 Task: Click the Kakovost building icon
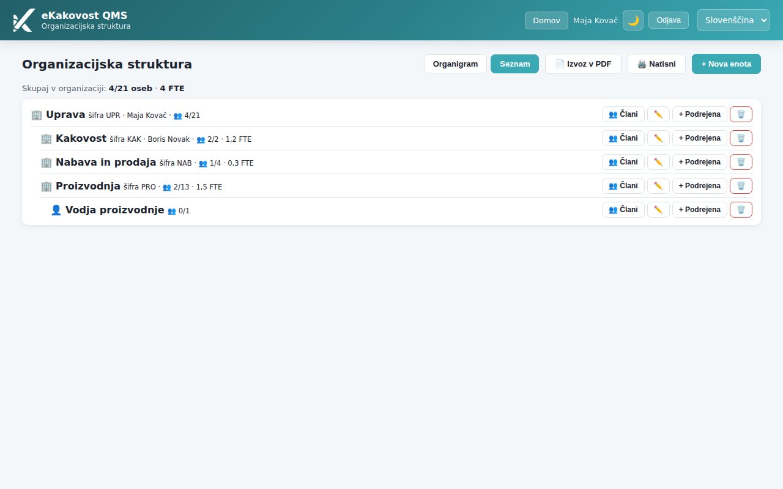pos(46,138)
